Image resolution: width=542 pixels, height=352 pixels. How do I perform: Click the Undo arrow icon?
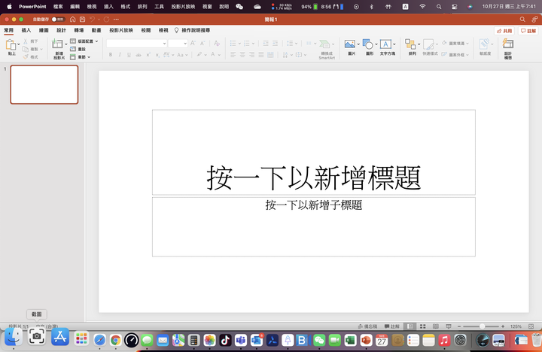click(x=92, y=20)
